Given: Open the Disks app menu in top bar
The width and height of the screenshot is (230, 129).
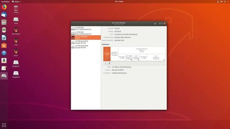Looking at the screenshot, I should [x=17, y=1].
